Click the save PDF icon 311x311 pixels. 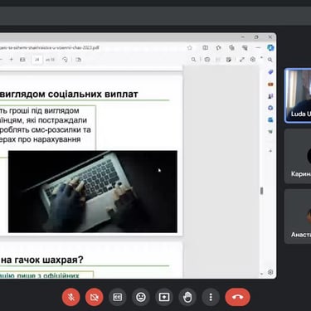coord(218,60)
